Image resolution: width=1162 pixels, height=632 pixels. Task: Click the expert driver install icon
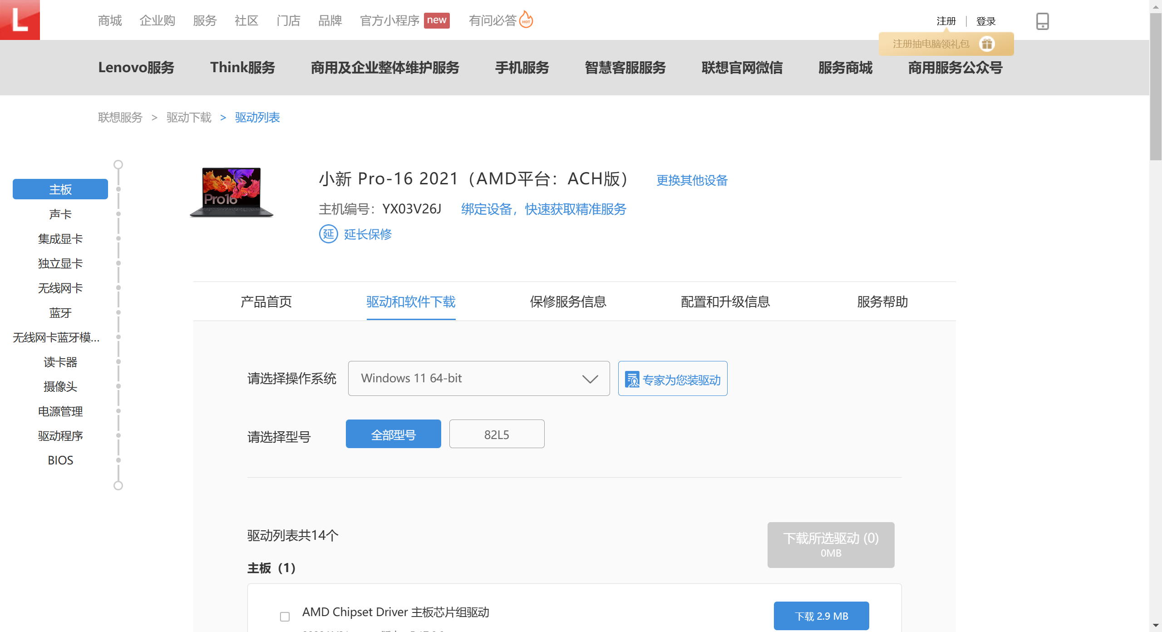click(632, 380)
